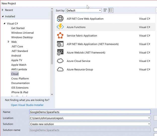Select the Apple TV category
The height and width of the screenshot is (136, 157).
[x=17, y=60]
